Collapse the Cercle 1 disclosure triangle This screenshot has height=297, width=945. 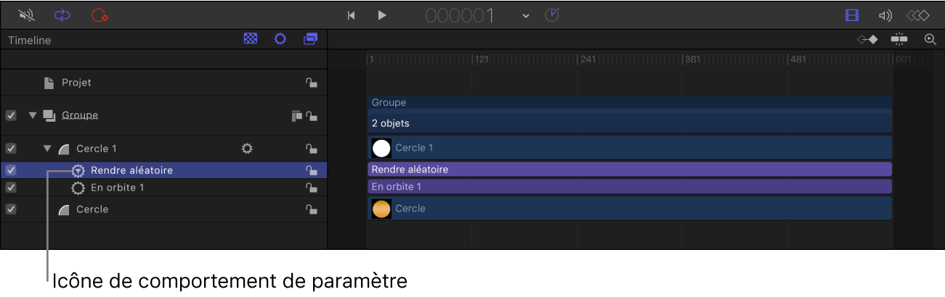47,148
